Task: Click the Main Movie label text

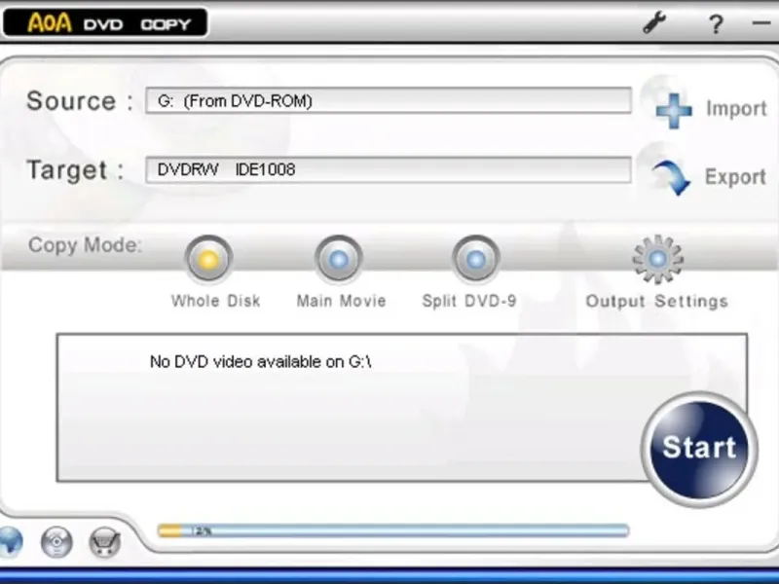Action: [342, 301]
